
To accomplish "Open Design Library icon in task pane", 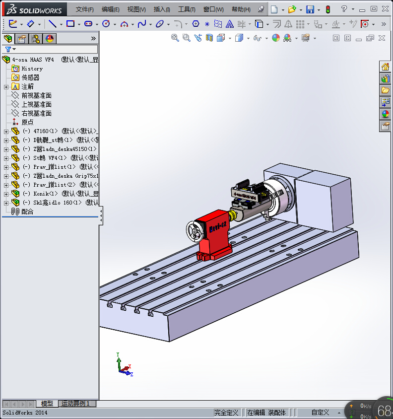I will (x=385, y=78).
